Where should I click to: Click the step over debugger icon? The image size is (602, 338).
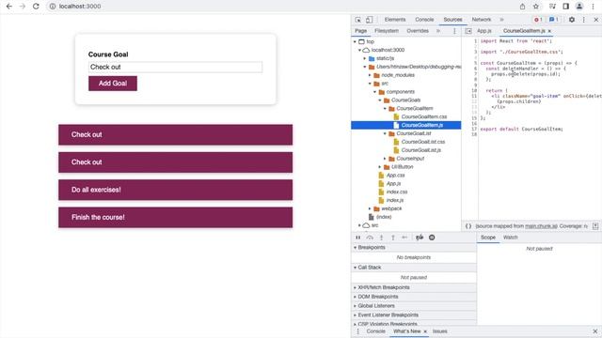click(370, 238)
